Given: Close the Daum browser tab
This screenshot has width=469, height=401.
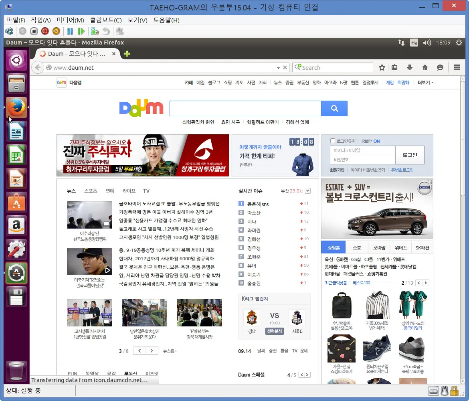Looking at the screenshot, I should (x=114, y=54).
